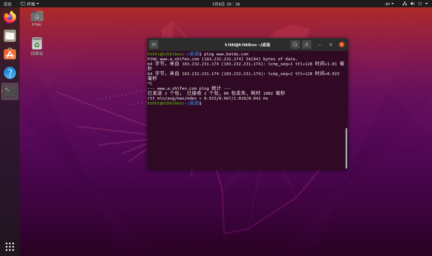Select the Terminal icon in the dock
Viewport: 432px width, 256px height.
[10, 91]
